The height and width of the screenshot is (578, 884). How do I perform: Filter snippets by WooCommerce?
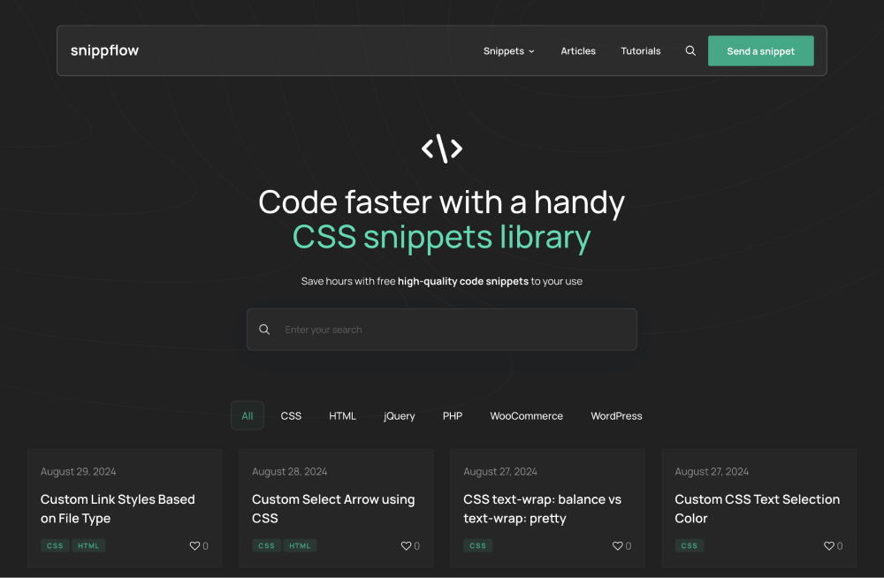(x=527, y=415)
